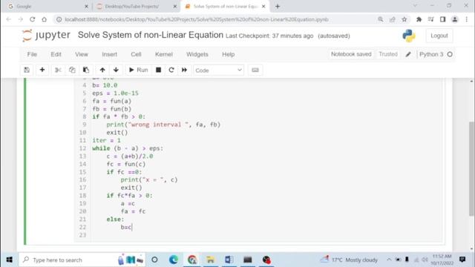Click the pencil edit mode icon
The width and height of the screenshot is (475, 267).
tap(408, 54)
